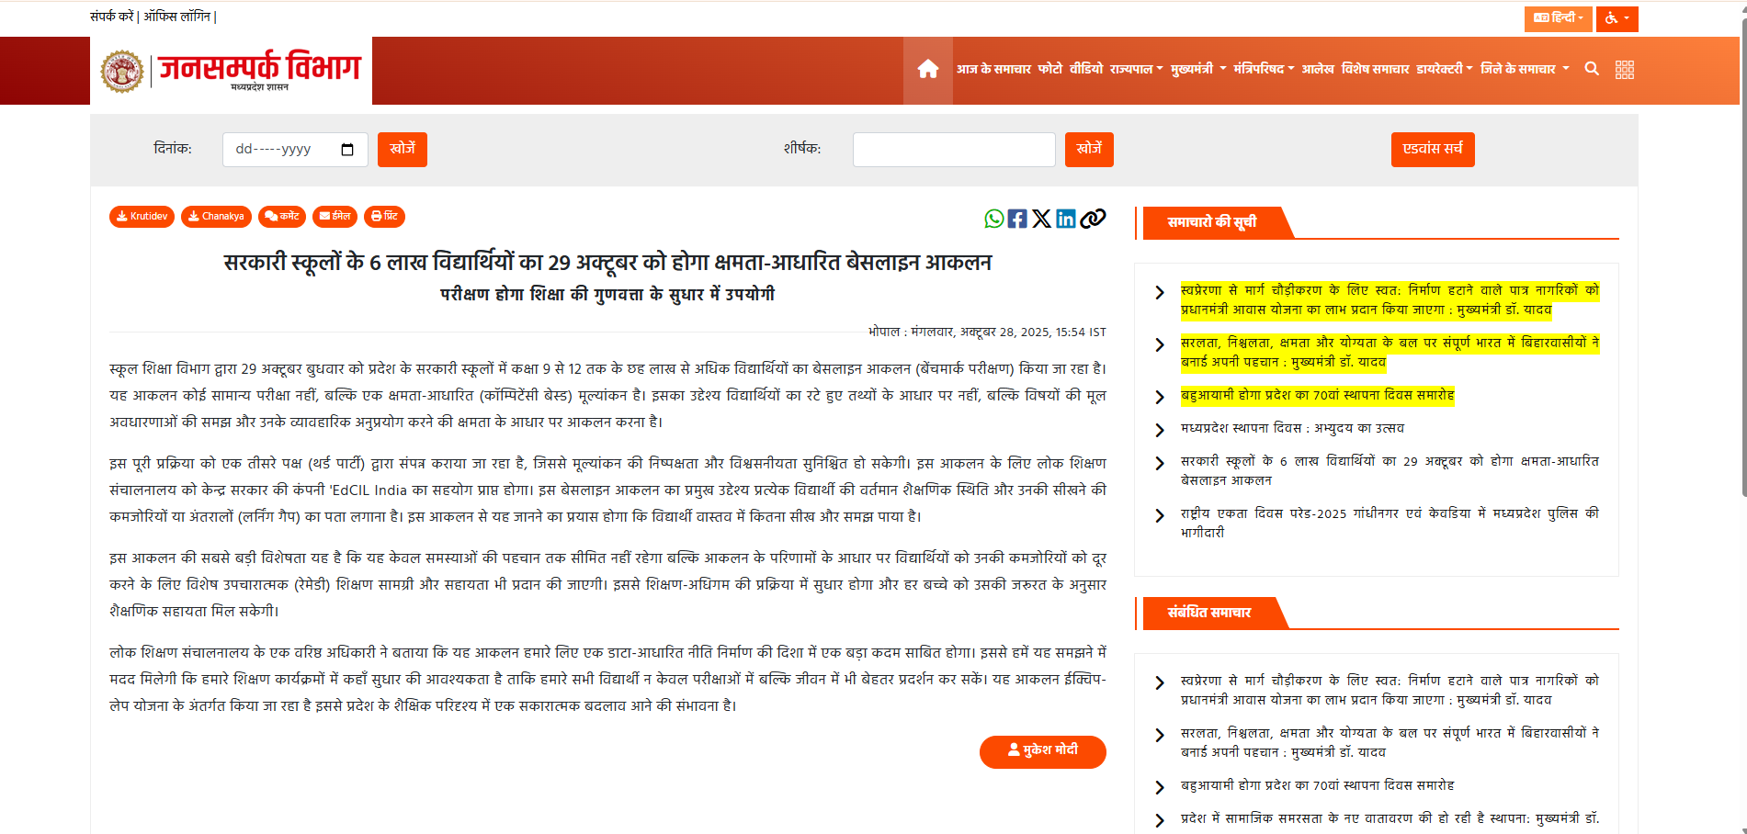Share article via WhatsApp icon
This screenshot has height=834, width=1747.
[x=993, y=219]
